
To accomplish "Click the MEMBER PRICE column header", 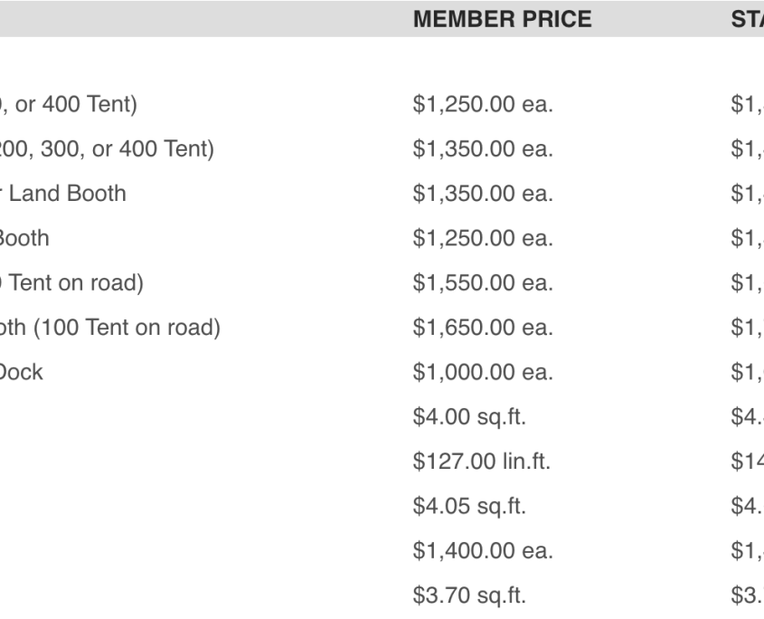I will [503, 20].
